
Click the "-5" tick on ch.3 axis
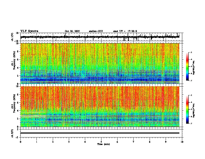click(x=18, y=137)
